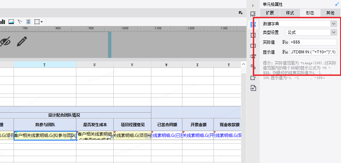Open the 数据字典 dropdown
Image resolution: width=341 pixels, height=163 pixels.
point(333,24)
